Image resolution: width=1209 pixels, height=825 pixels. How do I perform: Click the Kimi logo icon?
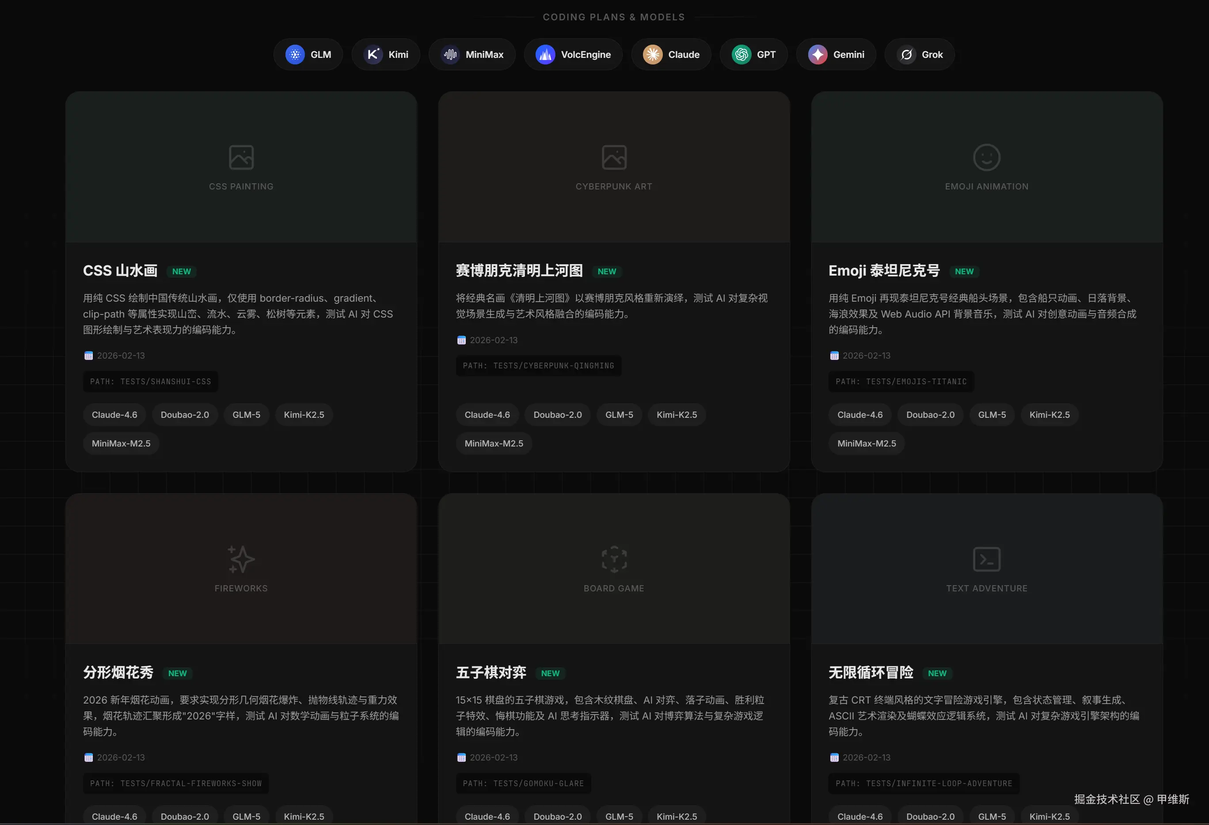tap(373, 55)
